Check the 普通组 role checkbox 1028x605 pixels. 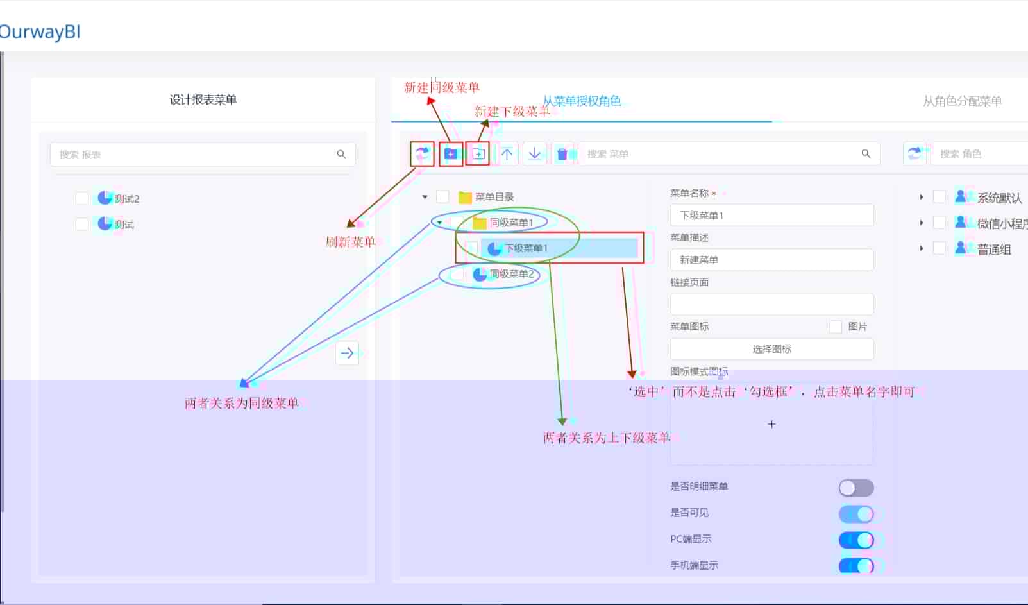point(940,248)
